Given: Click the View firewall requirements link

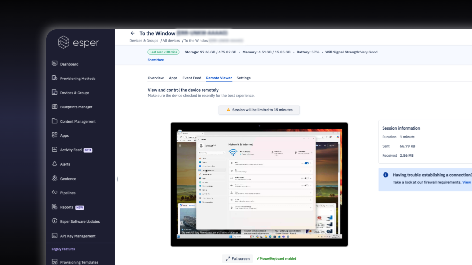Looking at the screenshot, I should tap(467, 182).
